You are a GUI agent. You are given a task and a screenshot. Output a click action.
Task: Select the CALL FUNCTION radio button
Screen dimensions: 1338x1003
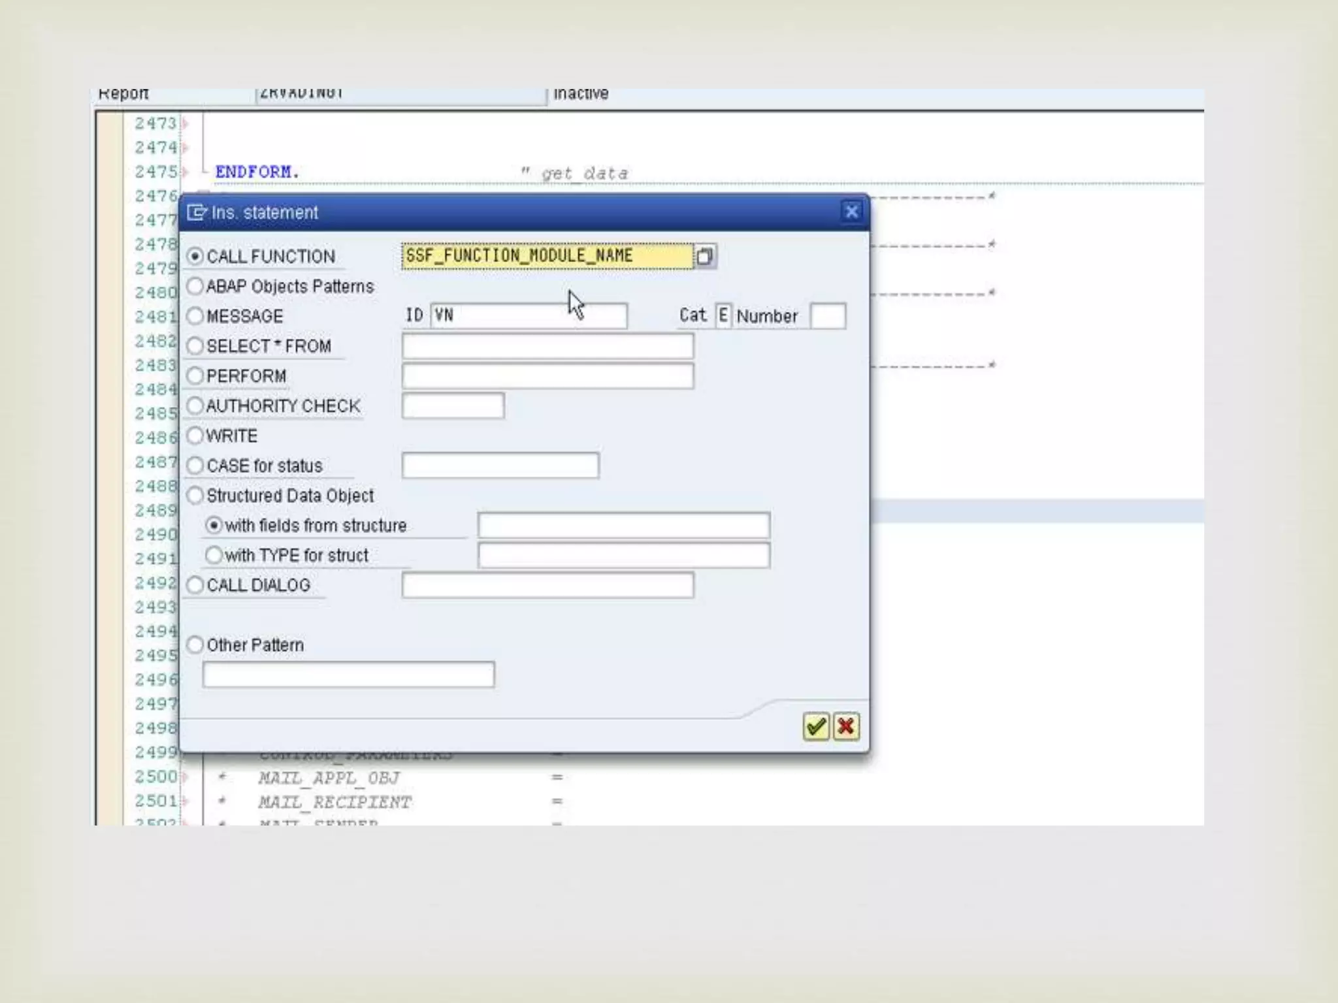tap(195, 256)
